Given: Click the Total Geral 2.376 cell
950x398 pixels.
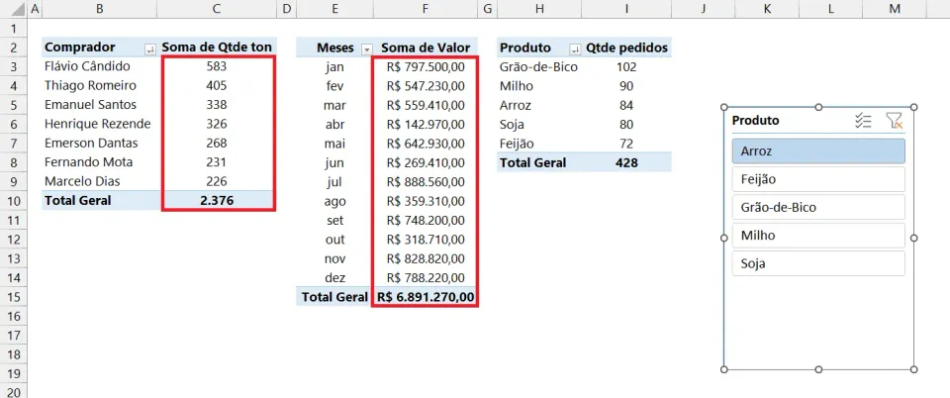Looking at the screenshot, I should coord(217,201).
